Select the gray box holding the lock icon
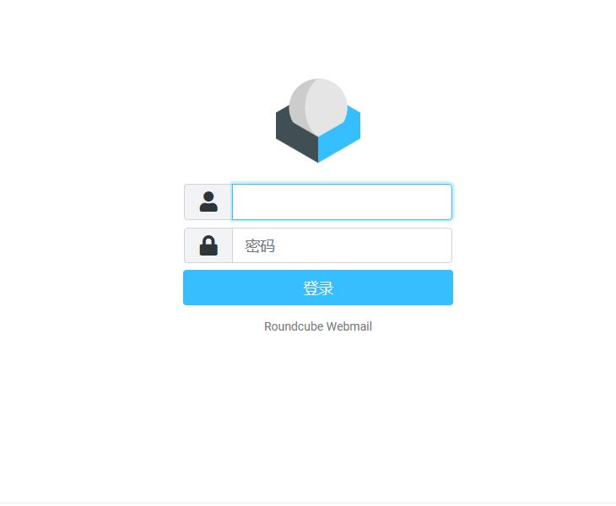This screenshot has width=616, height=506. pyautogui.click(x=208, y=245)
